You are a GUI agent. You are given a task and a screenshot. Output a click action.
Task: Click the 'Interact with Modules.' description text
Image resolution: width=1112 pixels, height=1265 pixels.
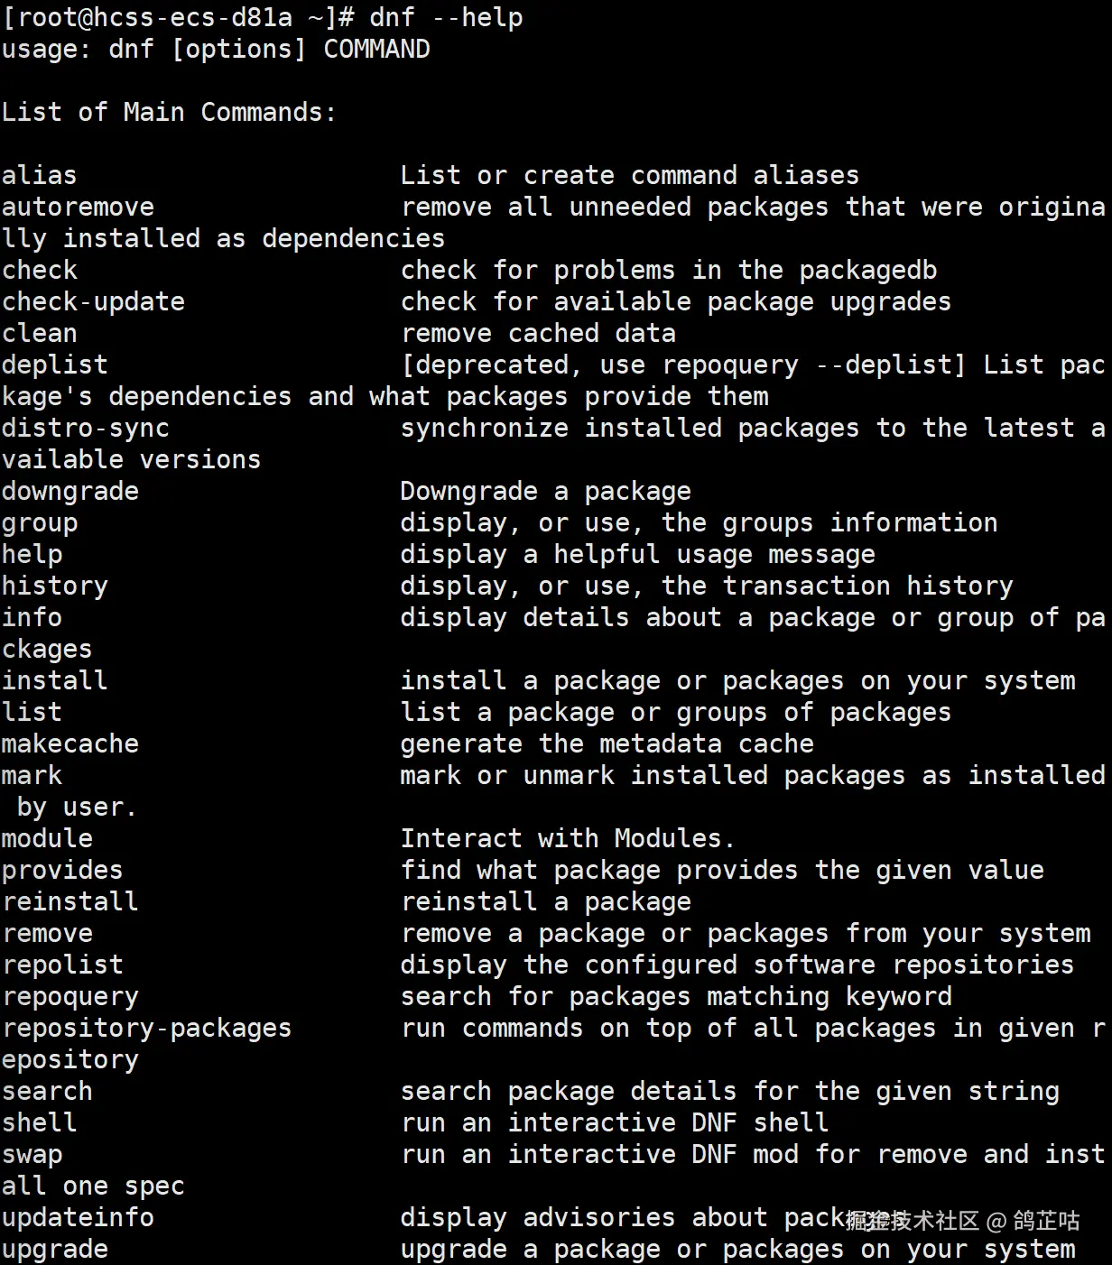(568, 838)
